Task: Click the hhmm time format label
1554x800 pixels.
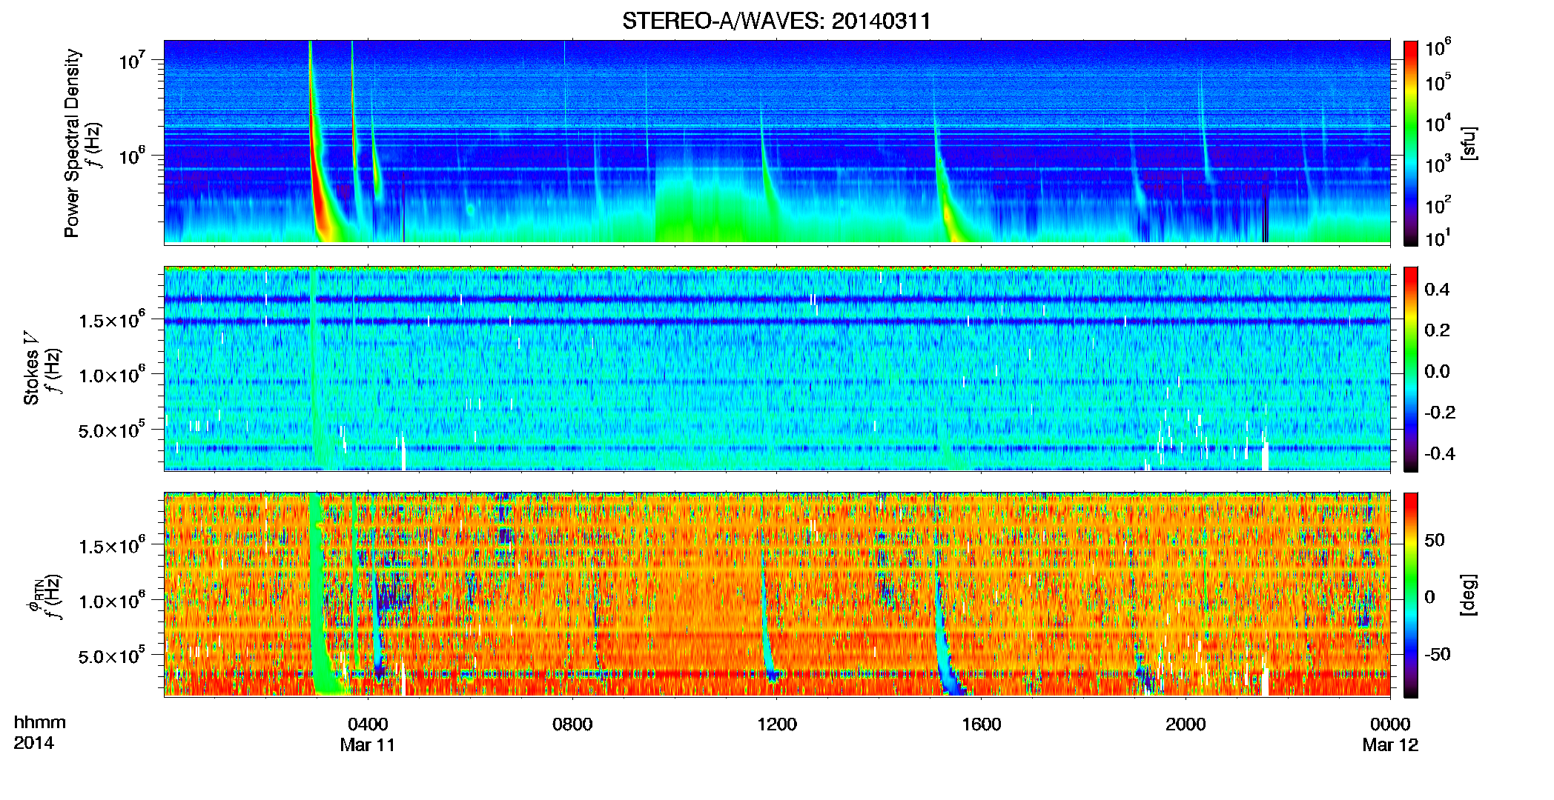Action: click(x=40, y=722)
